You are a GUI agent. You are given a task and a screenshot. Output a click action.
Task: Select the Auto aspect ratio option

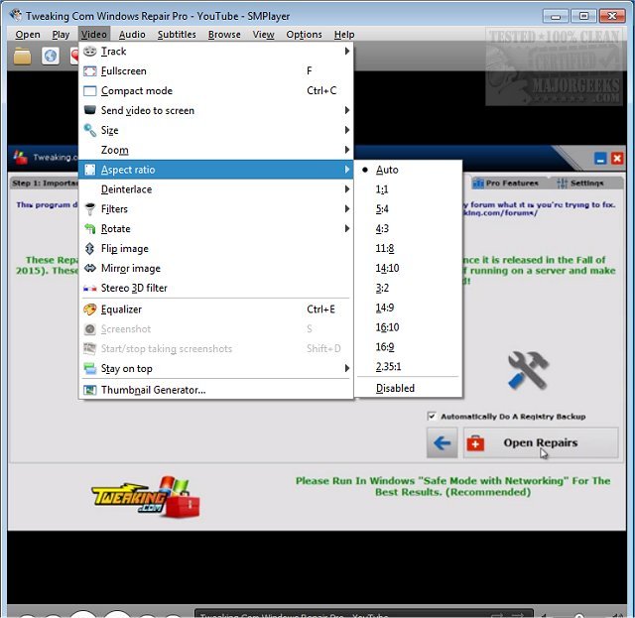(x=408, y=170)
